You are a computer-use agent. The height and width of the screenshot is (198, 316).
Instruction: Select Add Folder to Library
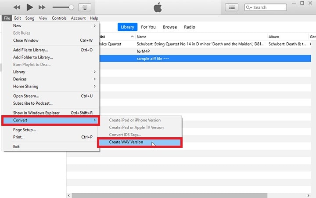[x=51, y=57]
